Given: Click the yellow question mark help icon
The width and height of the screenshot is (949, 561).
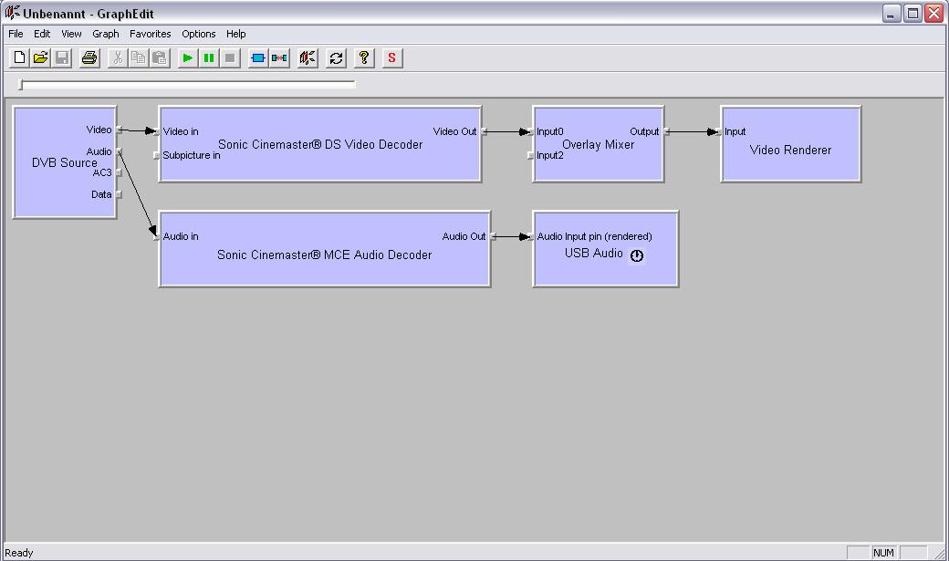Looking at the screenshot, I should click(364, 58).
